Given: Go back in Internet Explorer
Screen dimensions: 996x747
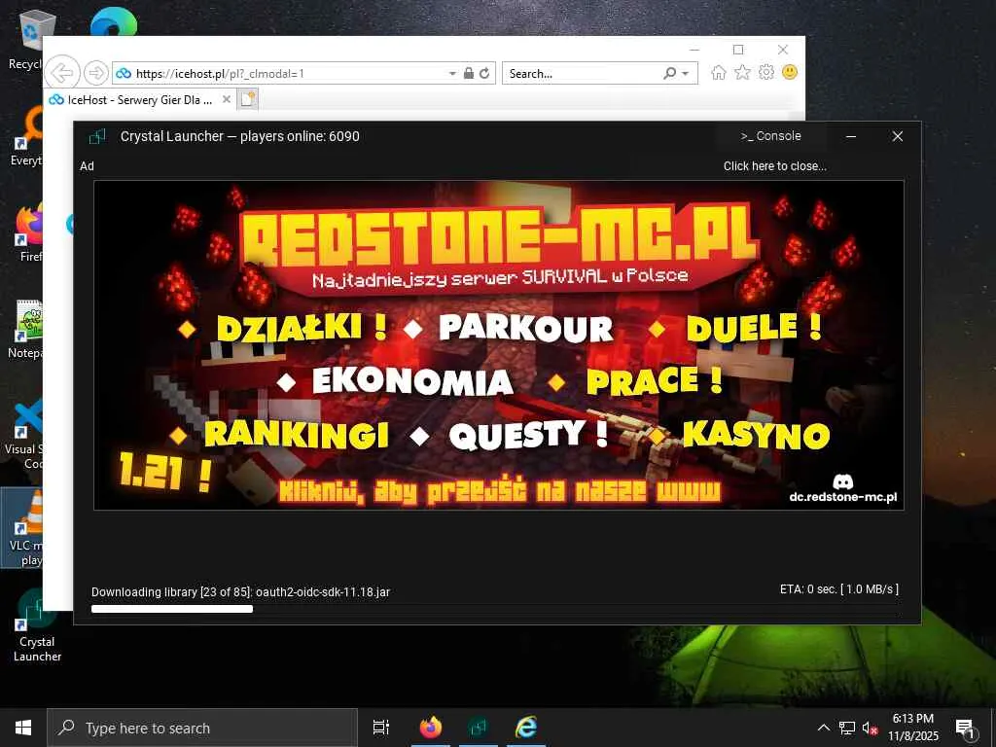Looking at the screenshot, I should click(62, 73).
